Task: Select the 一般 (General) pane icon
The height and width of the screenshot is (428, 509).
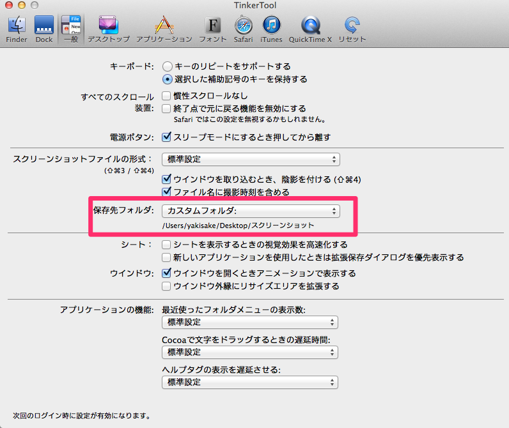Action: [71, 29]
